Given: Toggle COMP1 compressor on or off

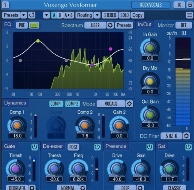Looking at the screenshot, I should pos(56,104).
